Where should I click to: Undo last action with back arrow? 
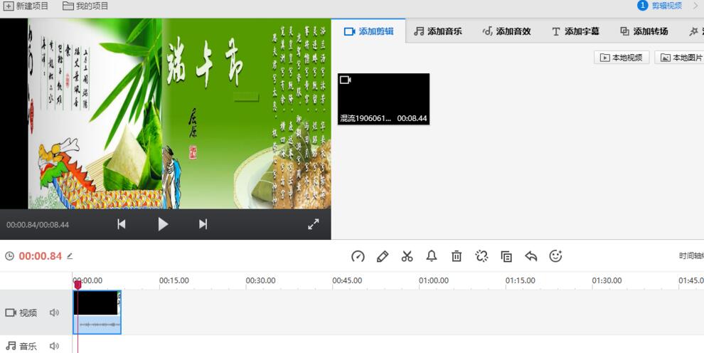click(531, 256)
